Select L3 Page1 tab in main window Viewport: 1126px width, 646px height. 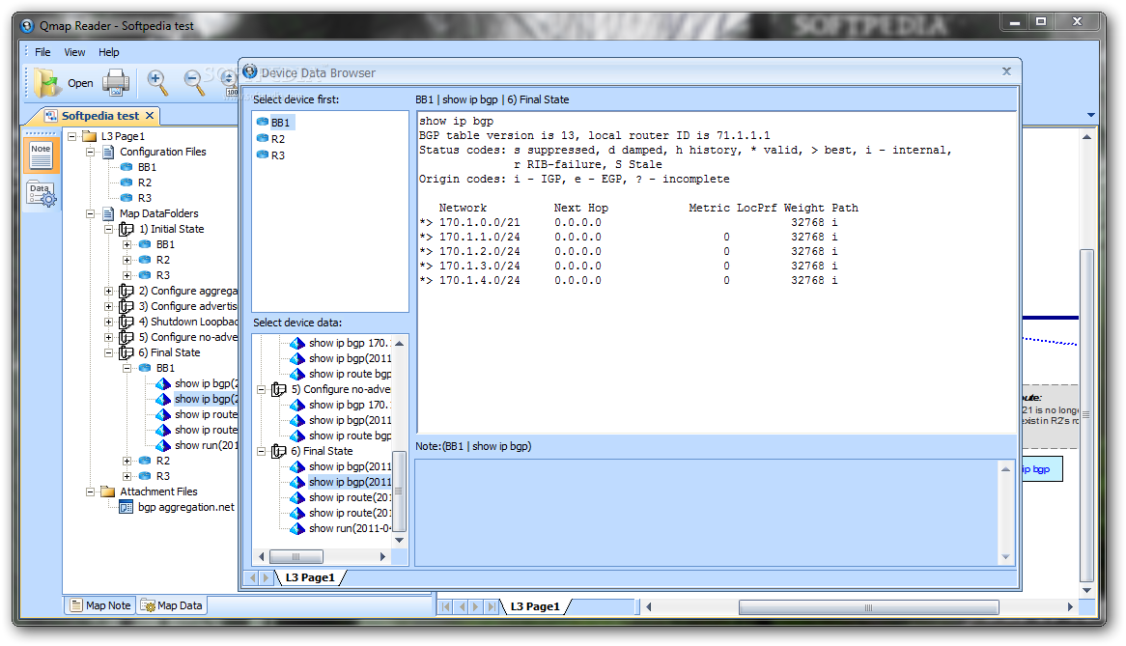click(x=534, y=605)
